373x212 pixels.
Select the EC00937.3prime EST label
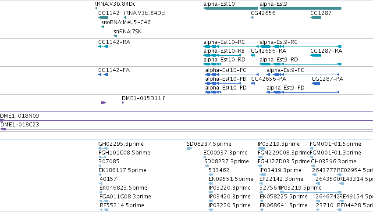point(226,153)
